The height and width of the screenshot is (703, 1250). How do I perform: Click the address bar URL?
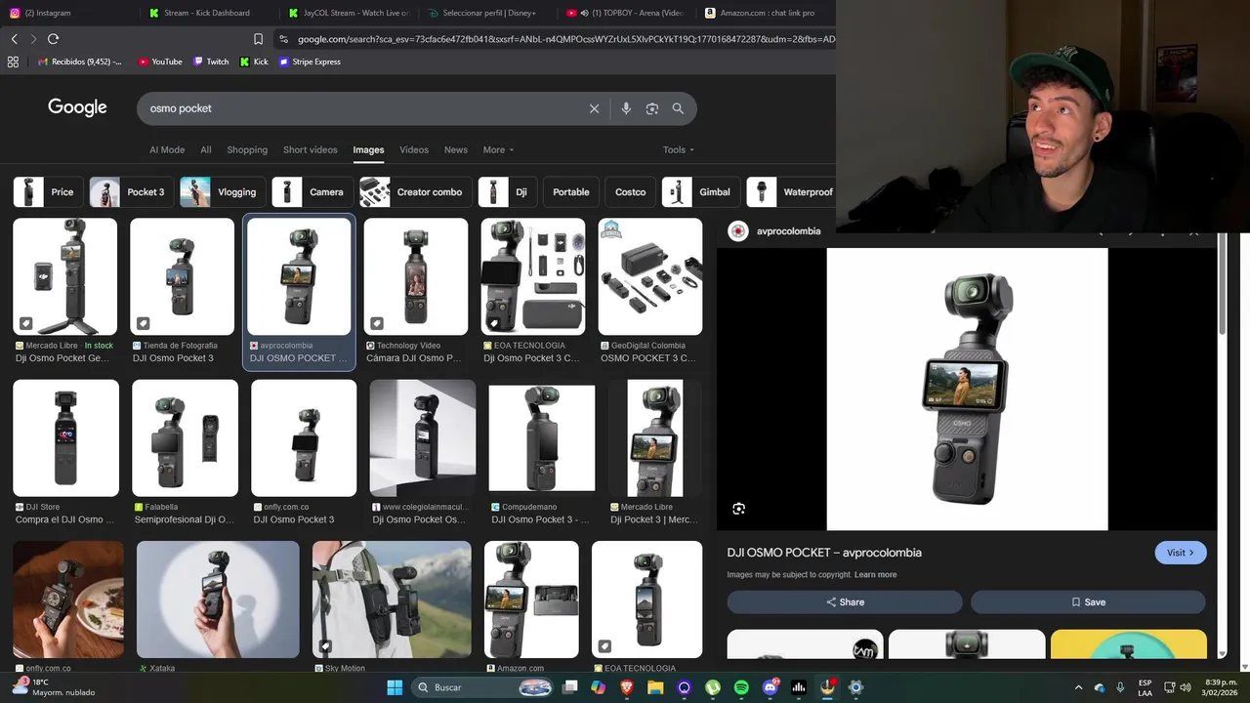pos(566,39)
